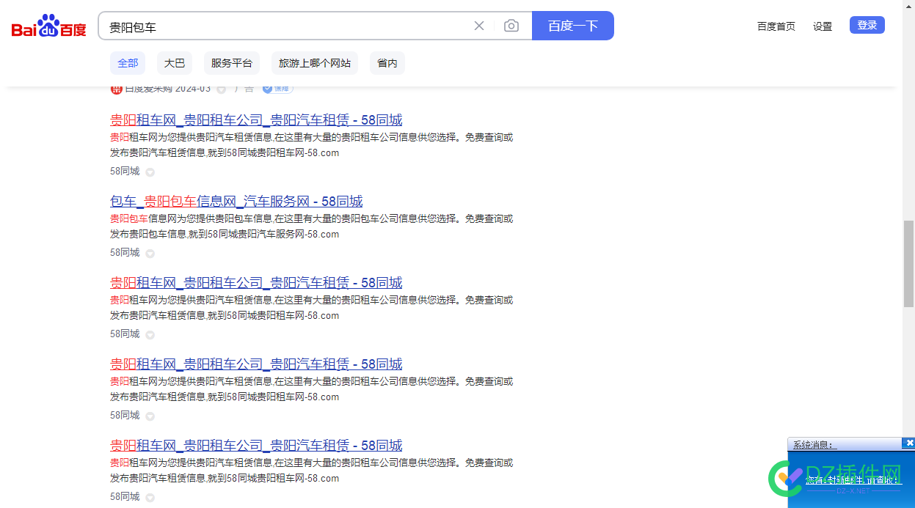Open the 省内 filter tab
This screenshot has width=915, height=508.
[387, 63]
